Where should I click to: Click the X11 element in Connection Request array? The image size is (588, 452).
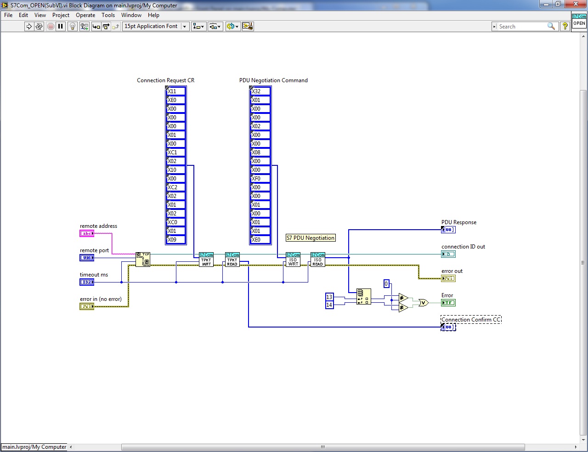pos(176,91)
